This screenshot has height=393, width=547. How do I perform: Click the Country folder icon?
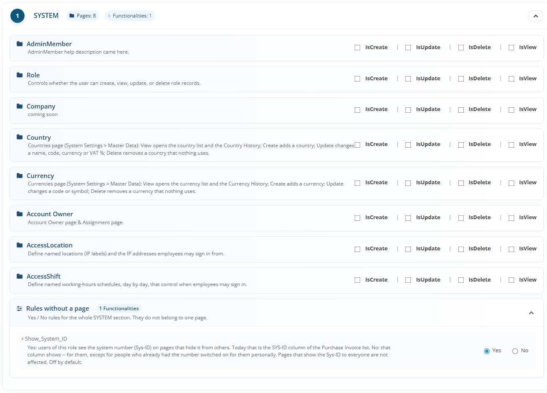coord(20,137)
